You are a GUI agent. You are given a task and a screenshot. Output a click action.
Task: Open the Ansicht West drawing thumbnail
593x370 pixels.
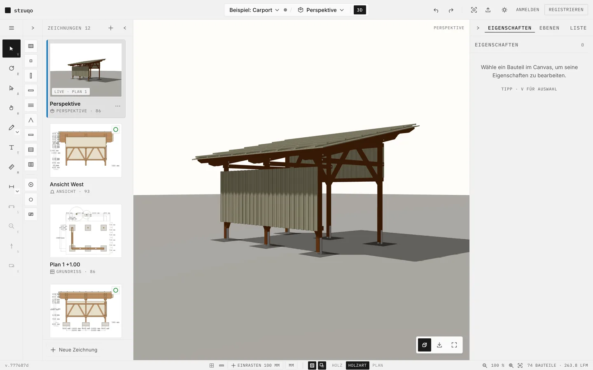click(x=86, y=150)
